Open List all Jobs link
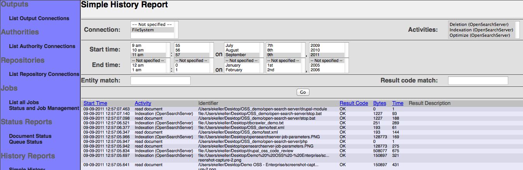 click(x=24, y=102)
